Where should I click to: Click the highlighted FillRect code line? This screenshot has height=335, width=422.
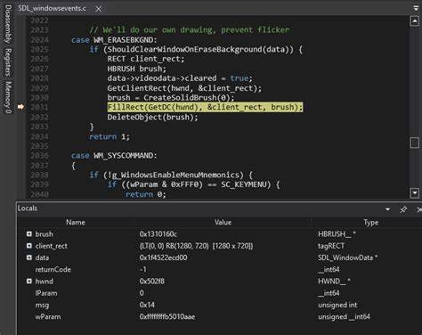pyautogui.click(x=205, y=107)
